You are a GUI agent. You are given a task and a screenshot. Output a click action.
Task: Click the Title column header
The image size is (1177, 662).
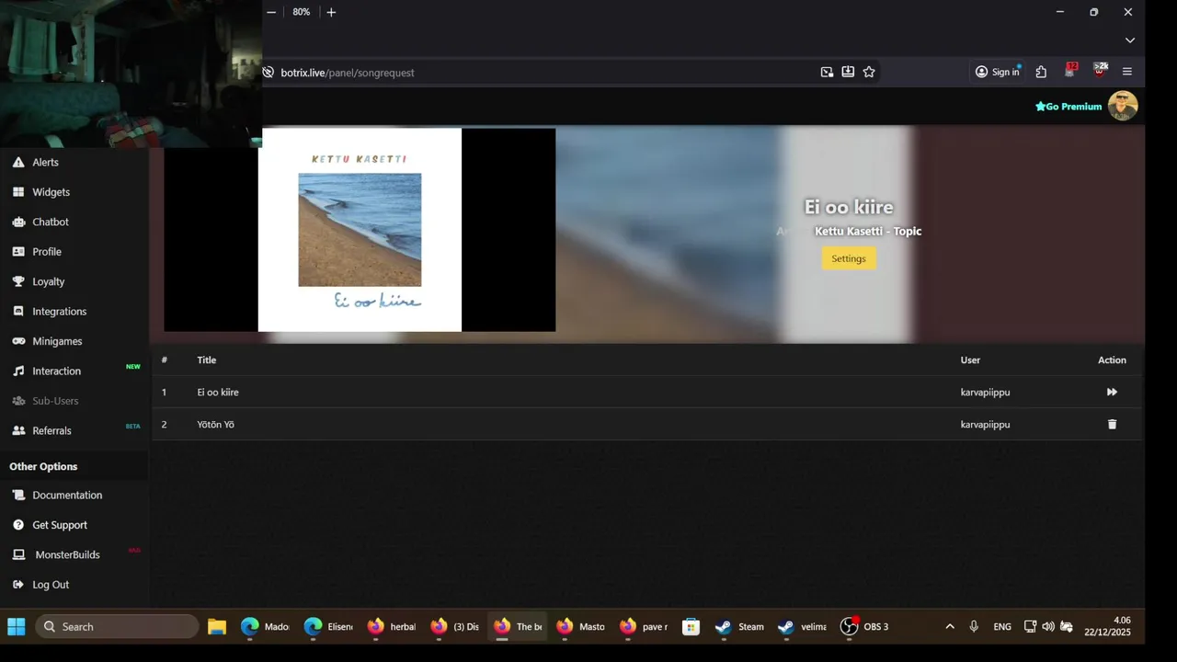[207, 360]
